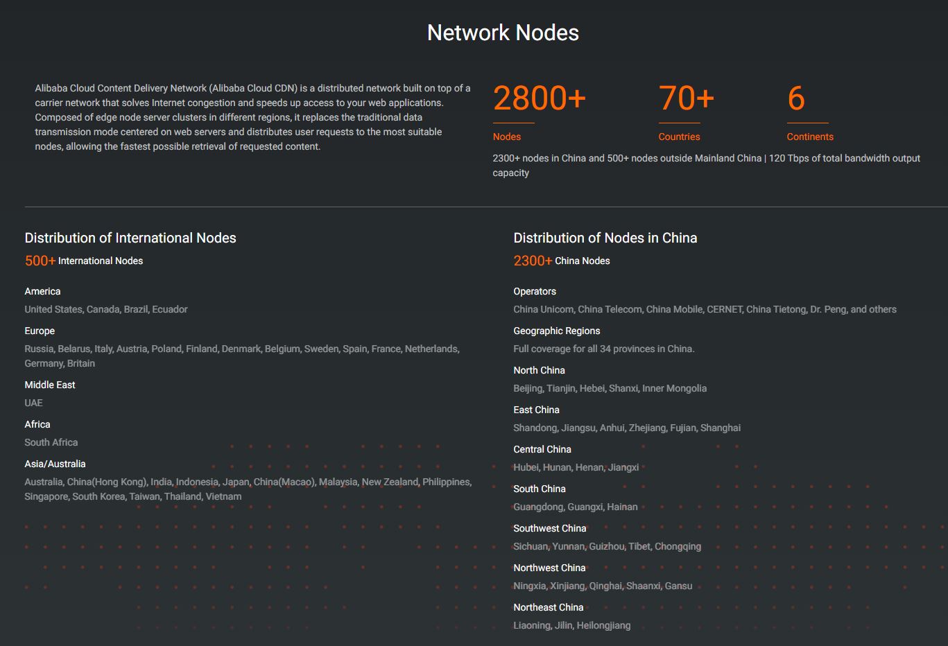The image size is (948, 646).
Task: Click the orange Countries label
Action: tap(679, 137)
